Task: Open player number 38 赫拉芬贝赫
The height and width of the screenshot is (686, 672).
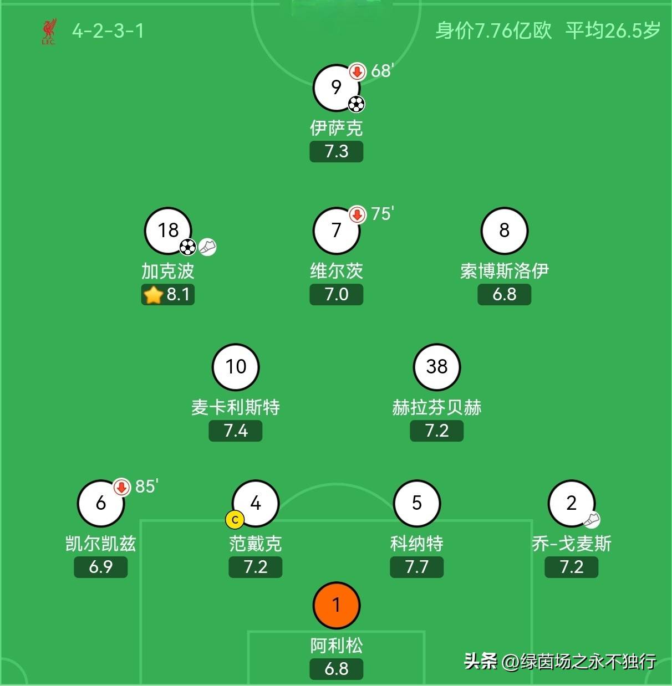Action: point(437,367)
